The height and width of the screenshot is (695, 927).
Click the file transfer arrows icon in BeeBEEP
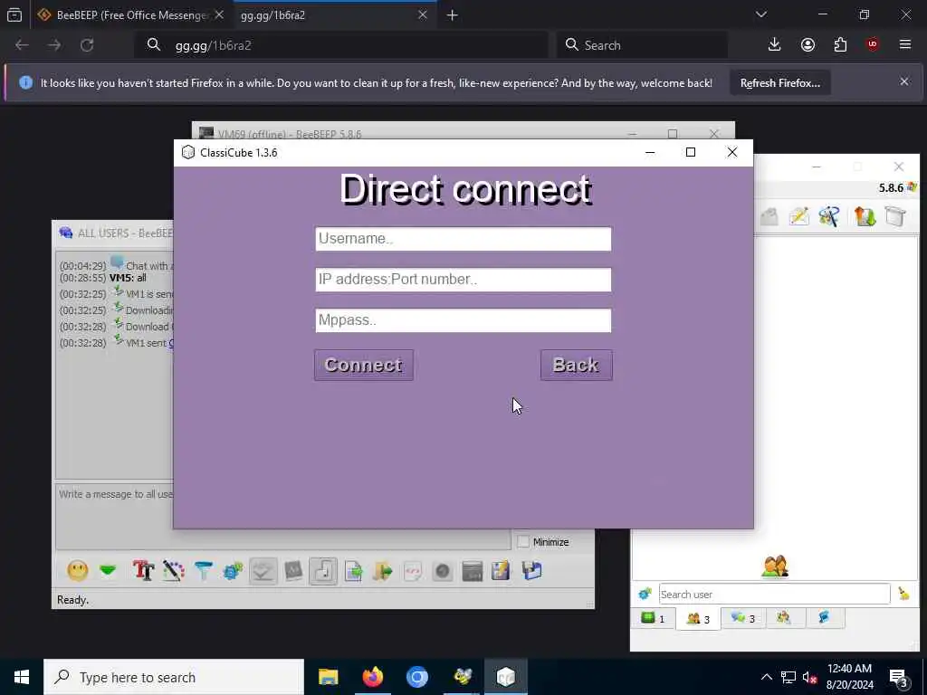pos(865,216)
